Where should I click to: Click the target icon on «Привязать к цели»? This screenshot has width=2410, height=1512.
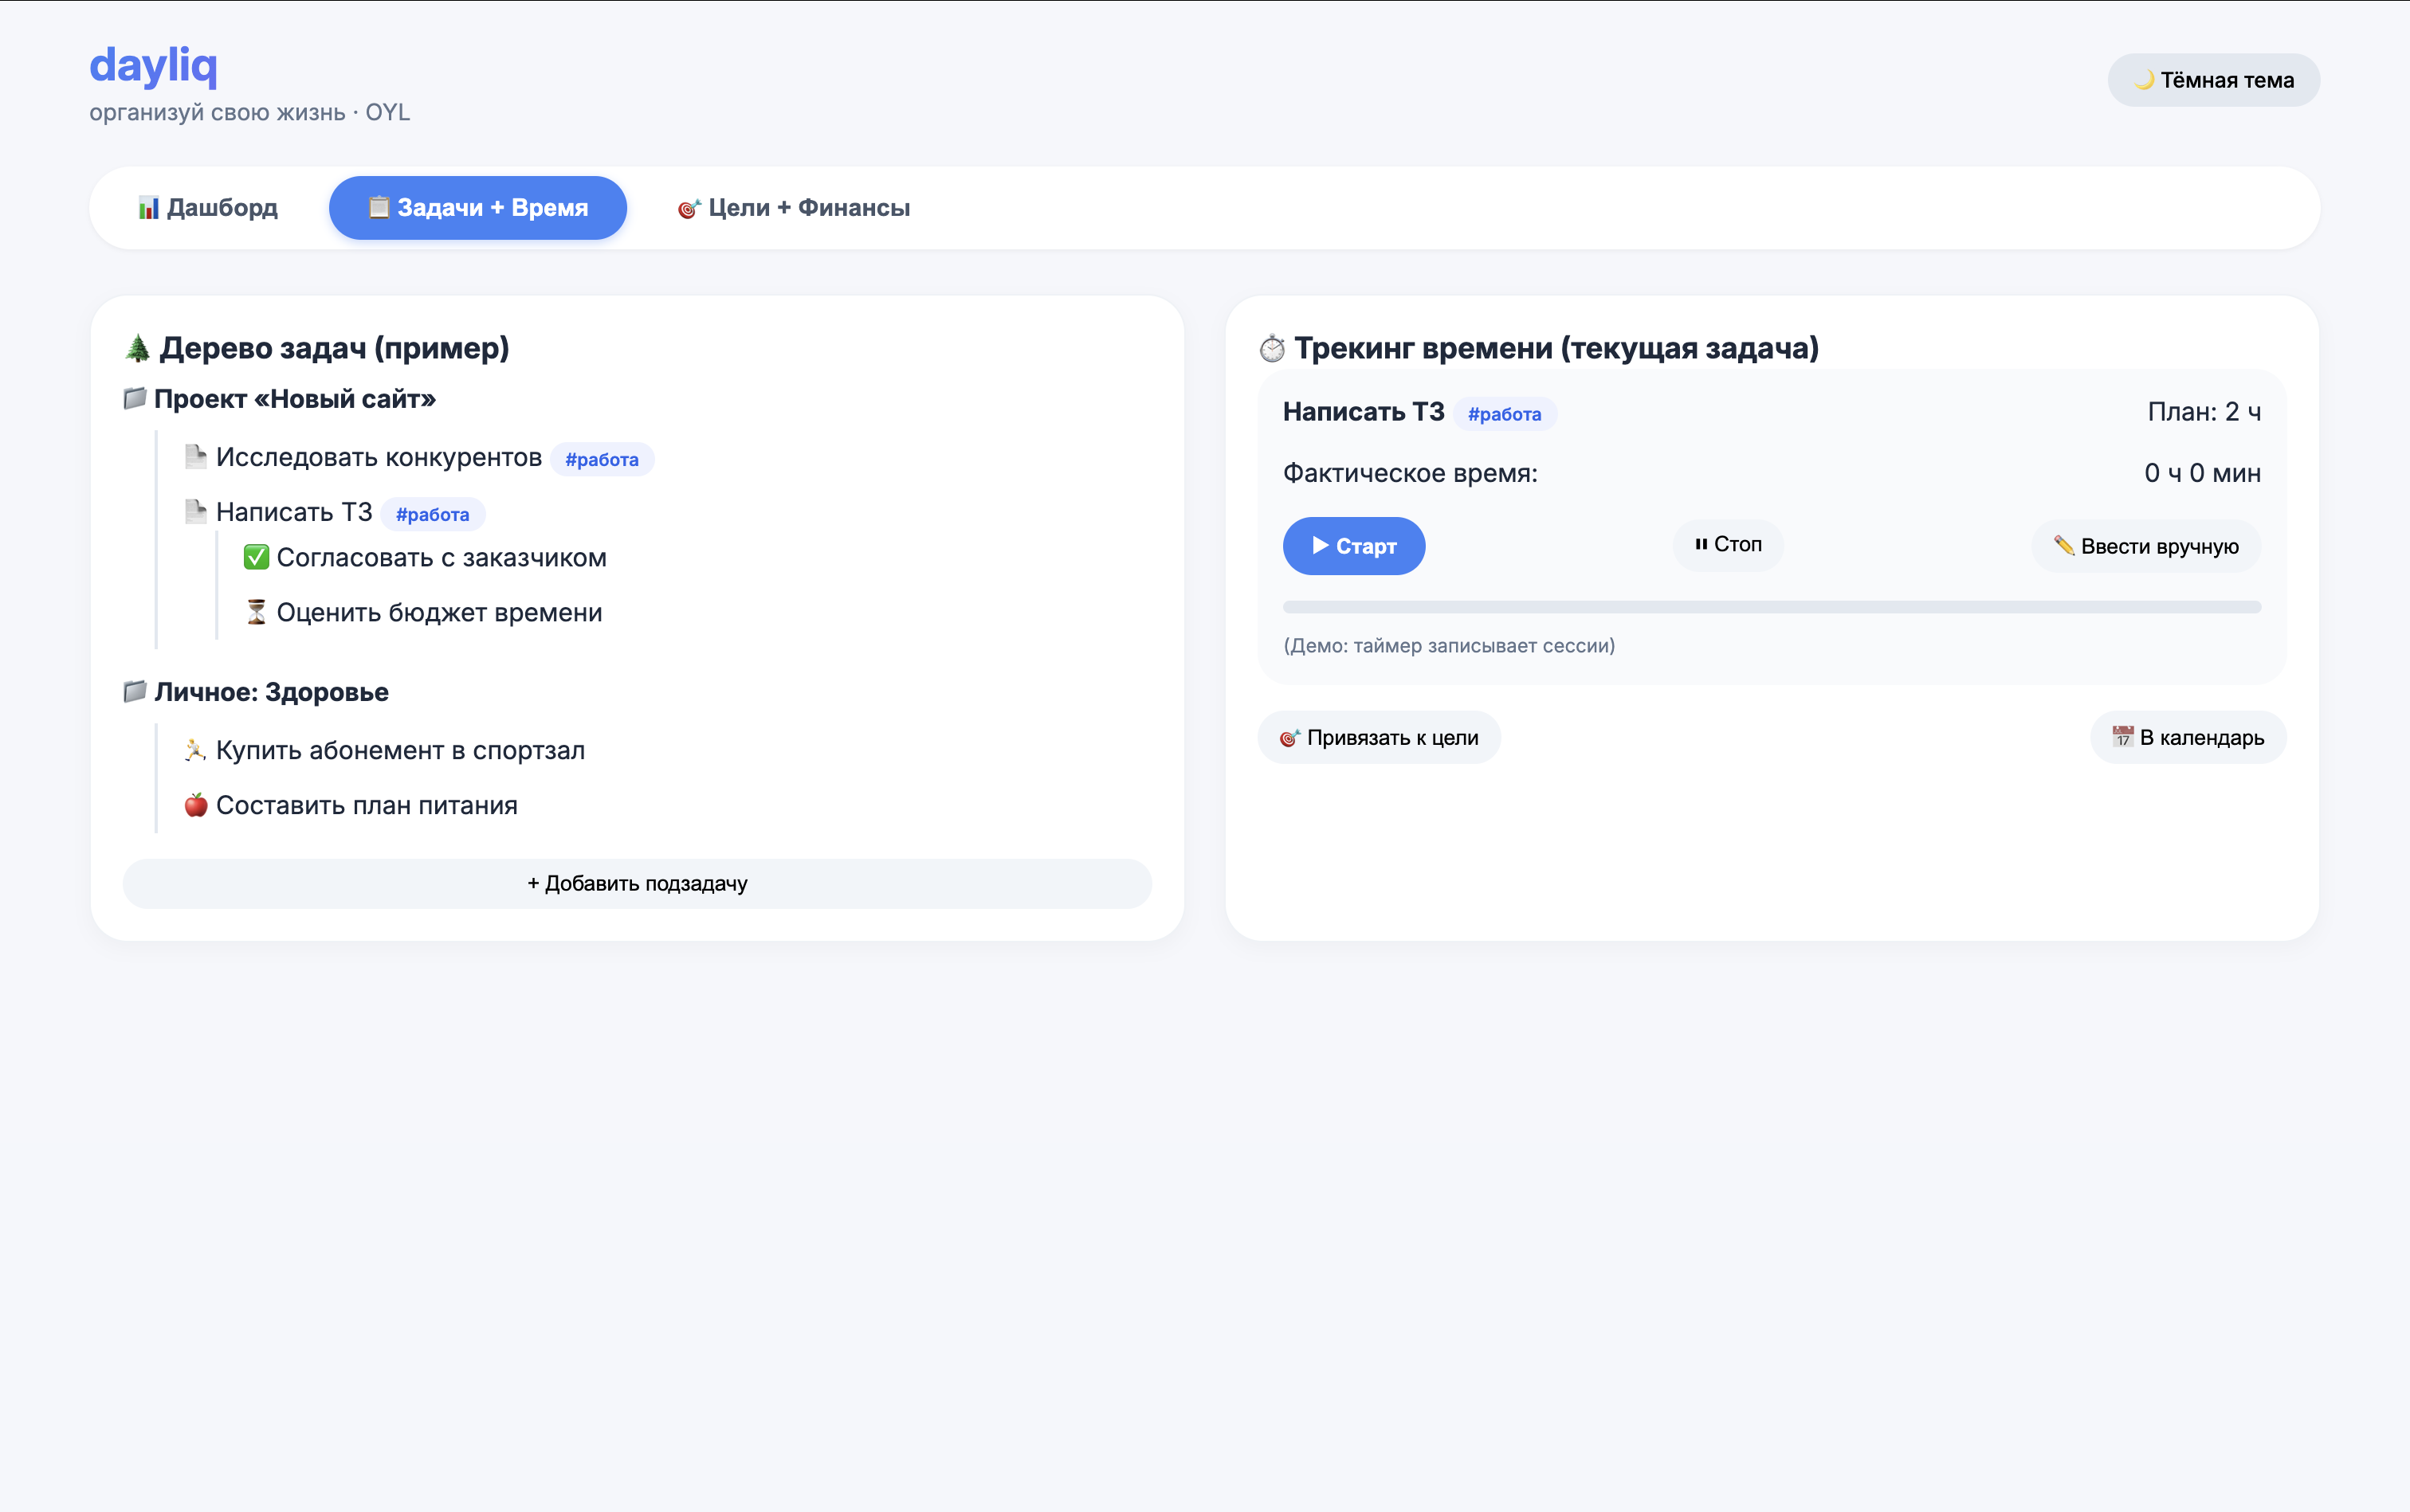1290,737
